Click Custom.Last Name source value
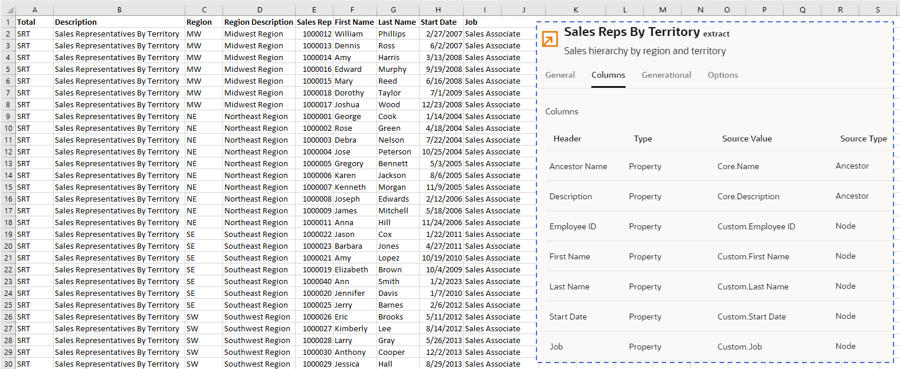The width and height of the screenshot is (900, 369). click(x=753, y=286)
